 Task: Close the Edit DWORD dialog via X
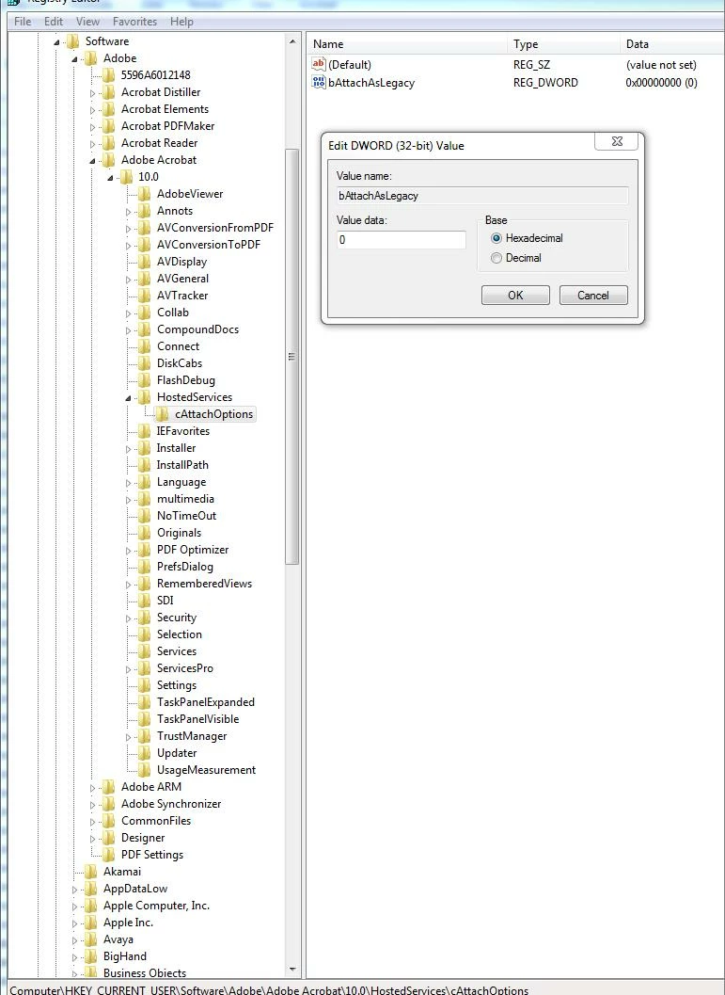coord(616,141)
